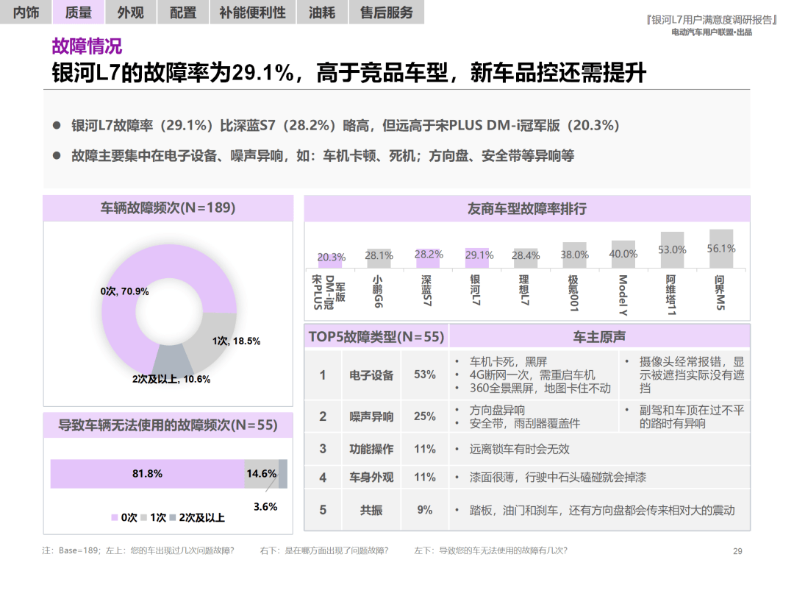
Task: Click the TOP5故障类型(N=55) table header
Action: (376, 336)
